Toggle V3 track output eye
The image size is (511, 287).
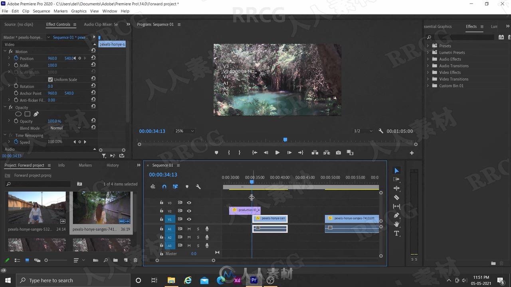click(189, 202)
